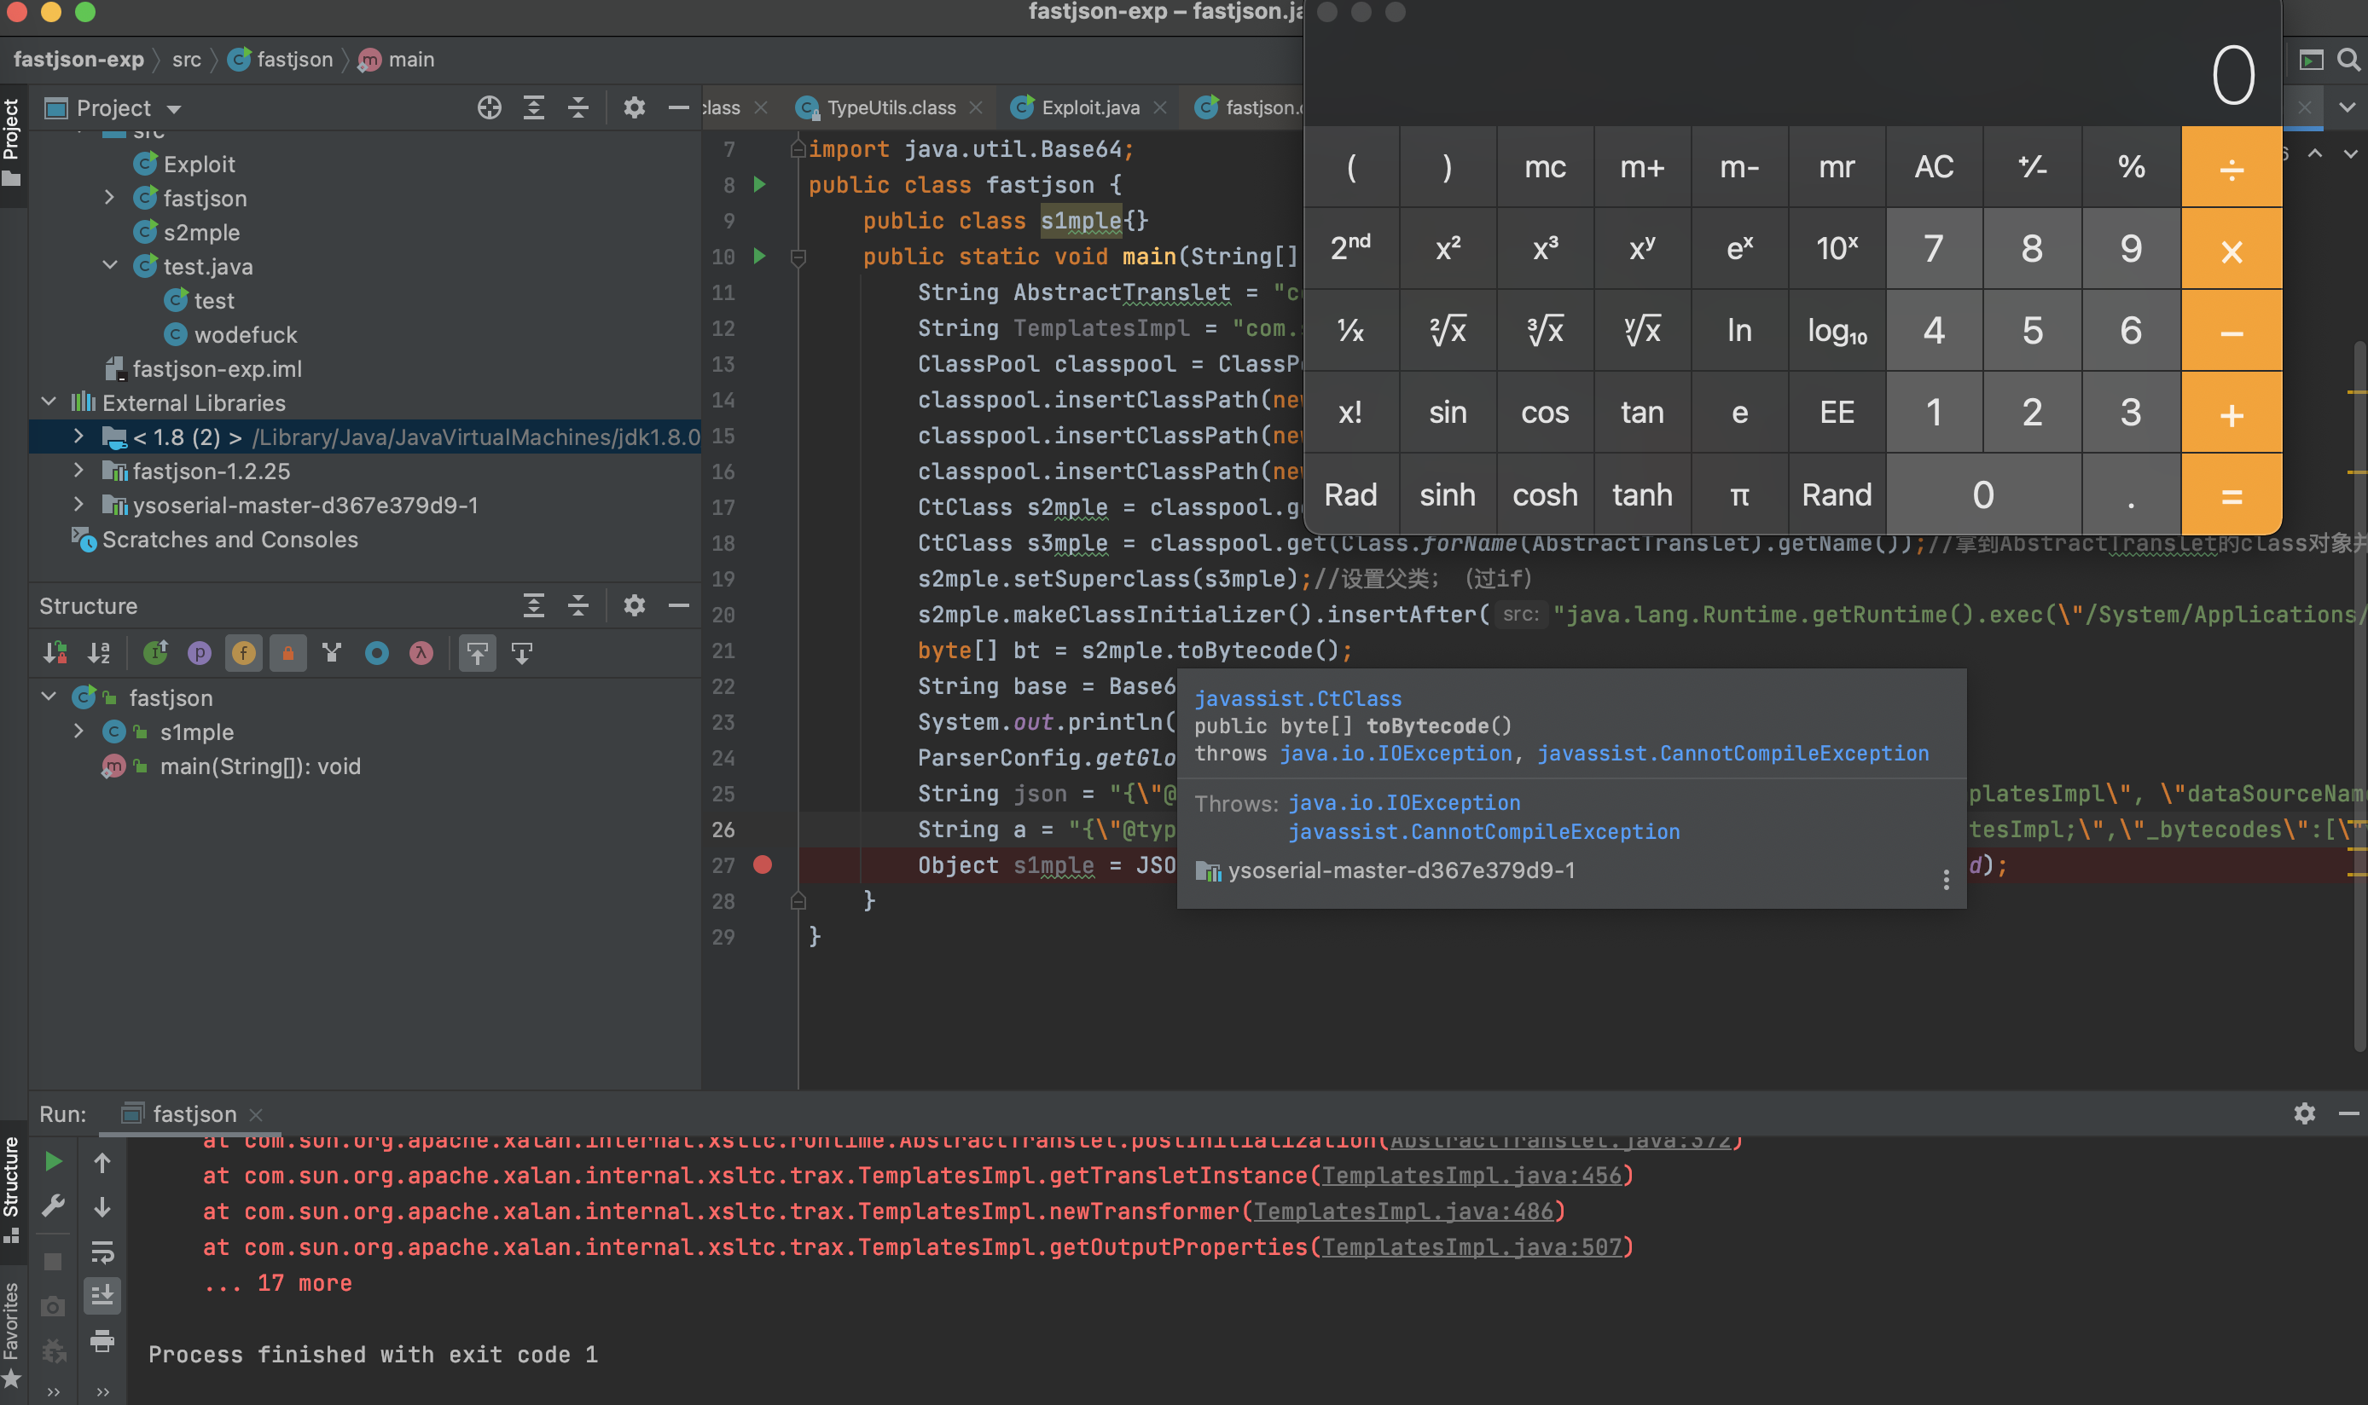Open the vertical Favorites tool window tab
The height and width of the screenshot is (1405, 2368).
tap(11, 1335)
